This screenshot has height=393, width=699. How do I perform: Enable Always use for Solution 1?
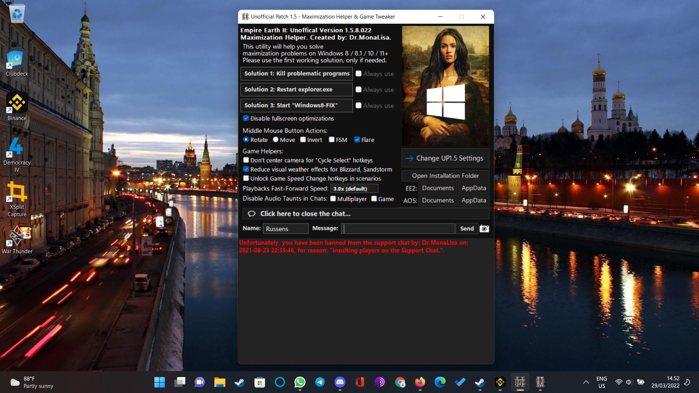(359, 74)
